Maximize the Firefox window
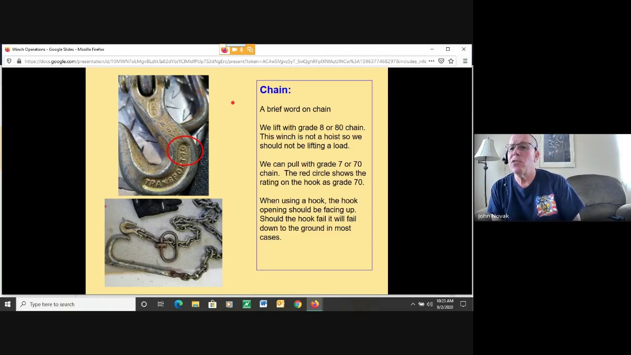This screenshot has height=355, width=631. pyautogui.click(x=448, y=49)
